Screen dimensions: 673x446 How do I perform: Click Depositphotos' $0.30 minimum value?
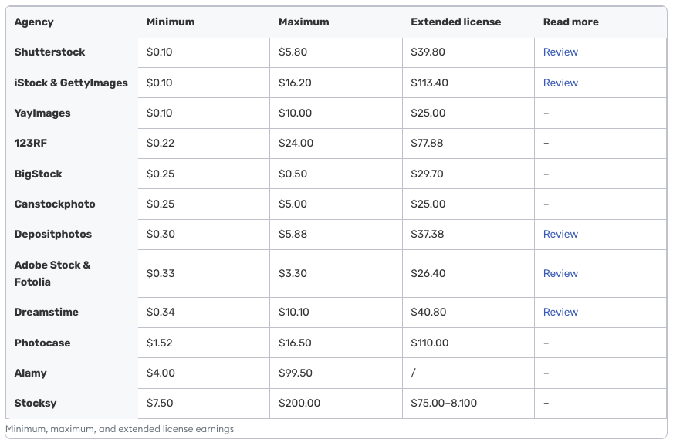click(161, 234)
